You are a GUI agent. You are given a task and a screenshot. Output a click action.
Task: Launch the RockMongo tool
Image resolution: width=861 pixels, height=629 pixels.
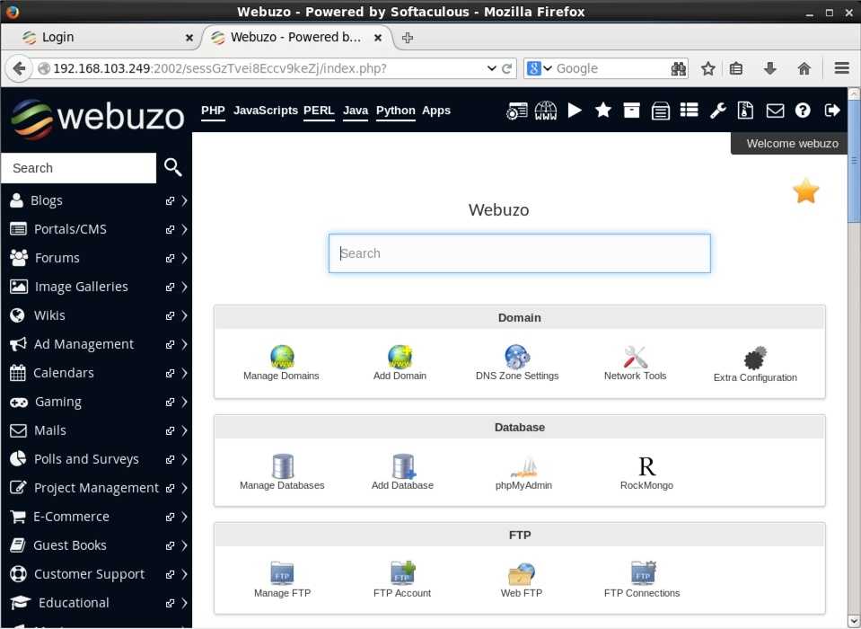point(646,467)
